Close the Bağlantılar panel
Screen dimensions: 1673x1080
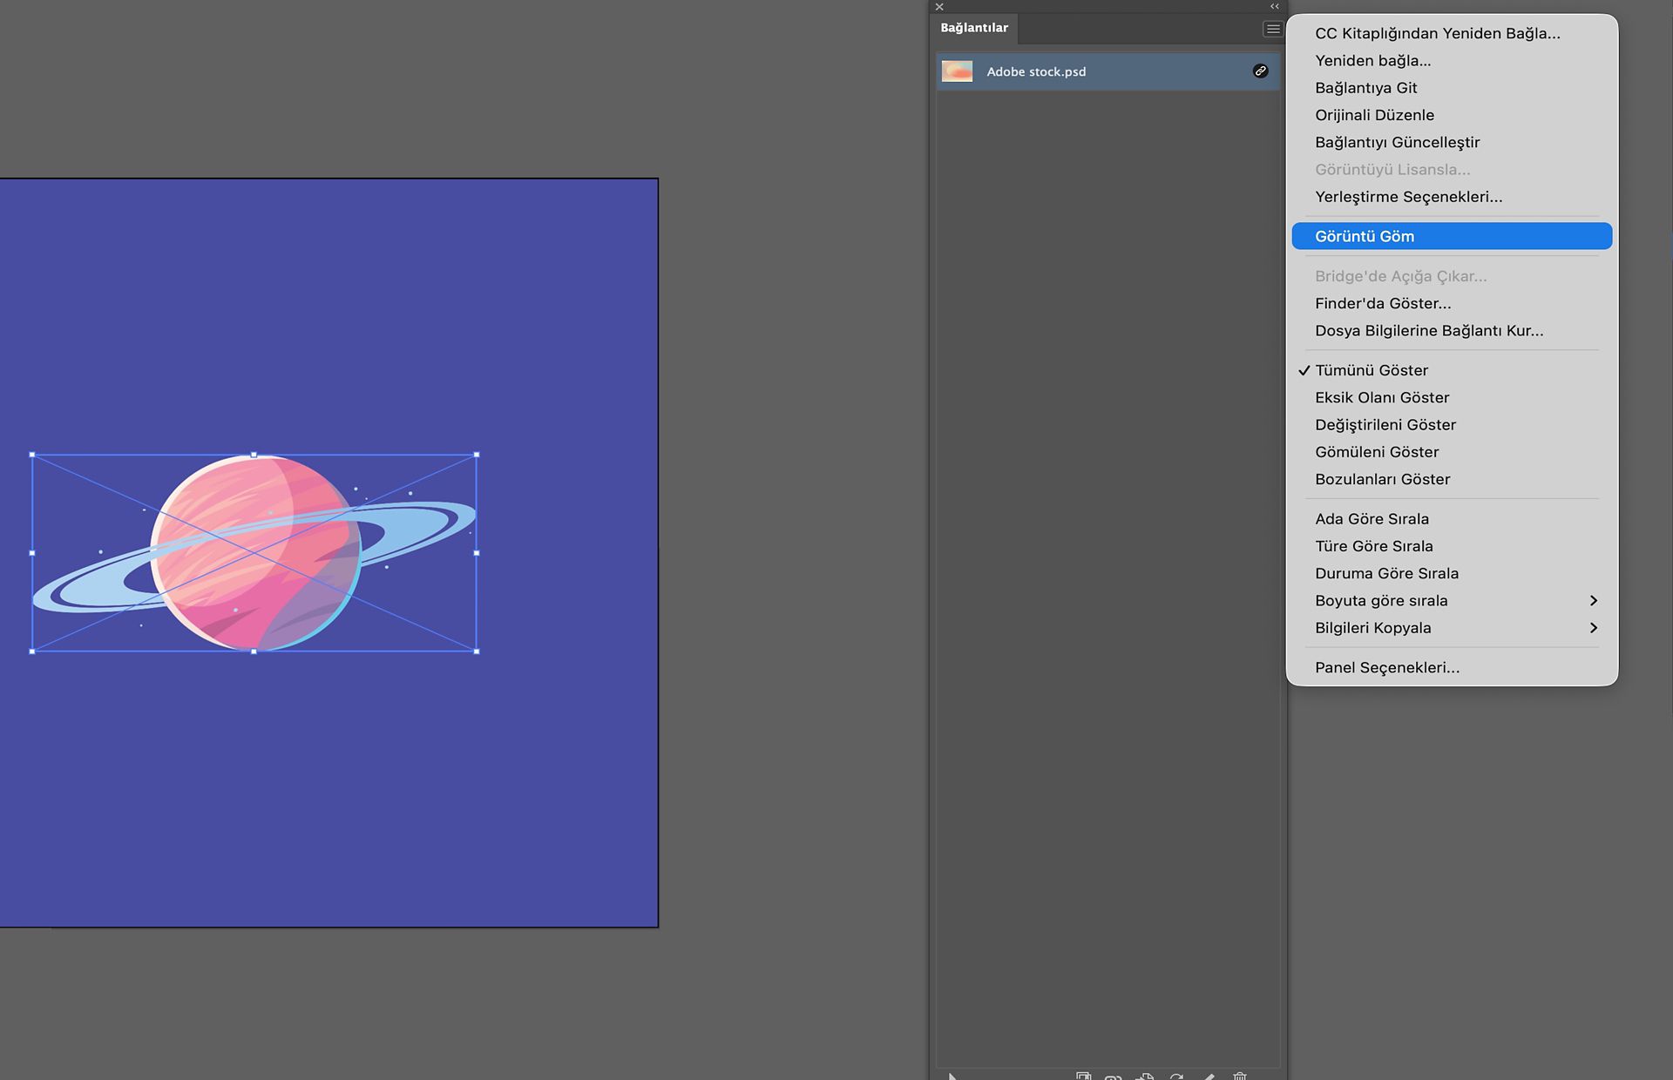coord(939,6)
